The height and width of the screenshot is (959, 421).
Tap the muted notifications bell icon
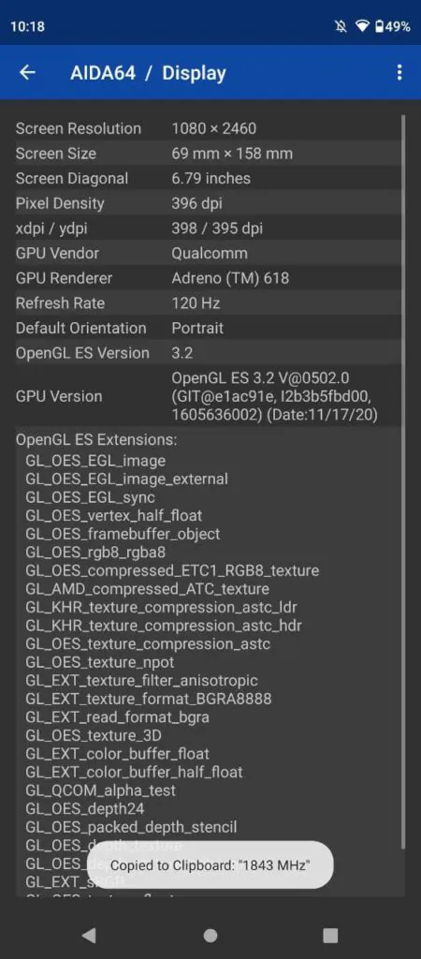[x=341, y=26]
